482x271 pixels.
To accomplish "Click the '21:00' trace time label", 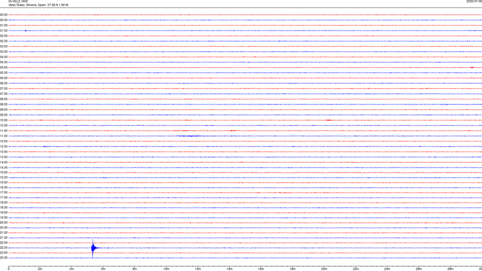I will (x=4, y=233).
